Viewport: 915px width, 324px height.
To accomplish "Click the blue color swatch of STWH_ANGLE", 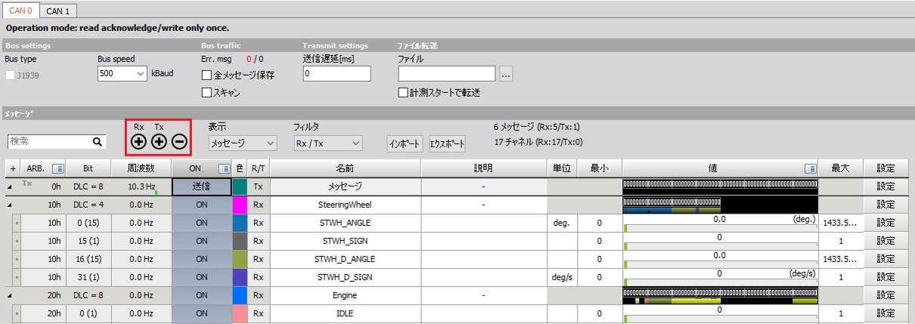I will click(240, 223).
